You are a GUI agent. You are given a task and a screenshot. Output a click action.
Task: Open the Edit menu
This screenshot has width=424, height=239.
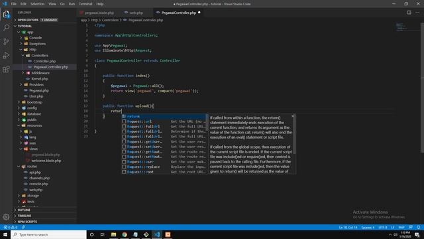(x=23, y=4)
